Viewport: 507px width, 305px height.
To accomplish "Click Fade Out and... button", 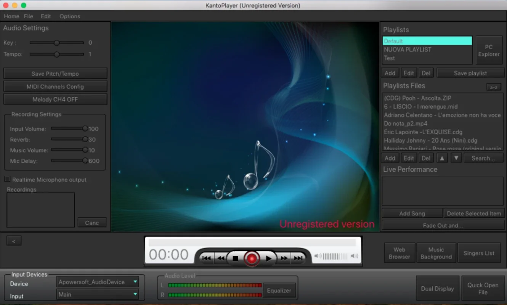I will coord(443,225).
